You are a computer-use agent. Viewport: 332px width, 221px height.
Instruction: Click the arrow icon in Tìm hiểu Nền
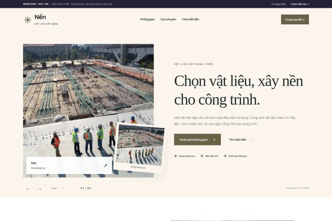[253, 140]
